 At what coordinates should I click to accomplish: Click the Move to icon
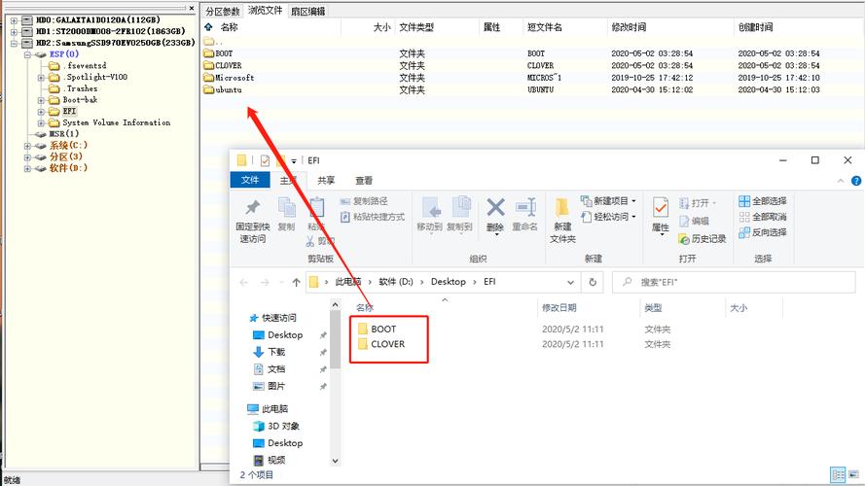pyautogui.click(x=431, y=208)
